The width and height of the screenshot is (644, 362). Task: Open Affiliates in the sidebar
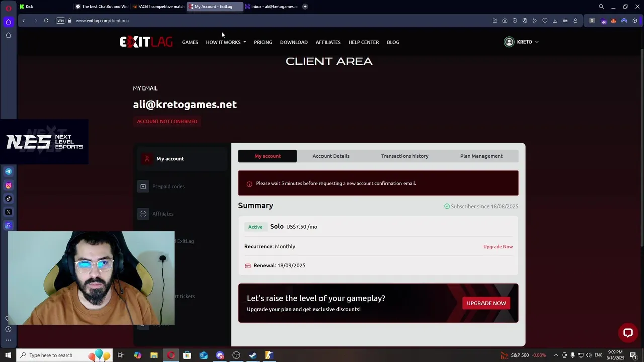[x=163, y=214]
